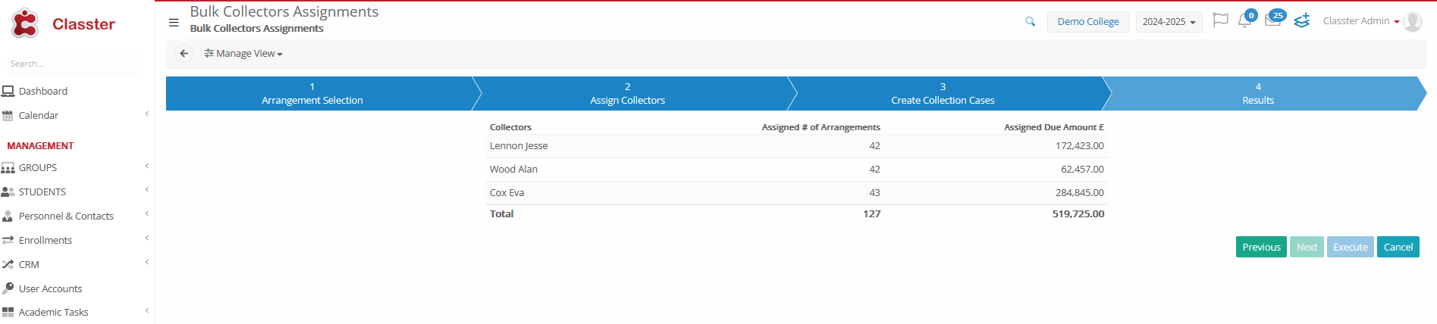This screenshot has height=324, width=1437.
Task: Open the 2024-2025 year dropdown
Action: click(1168, 22)
